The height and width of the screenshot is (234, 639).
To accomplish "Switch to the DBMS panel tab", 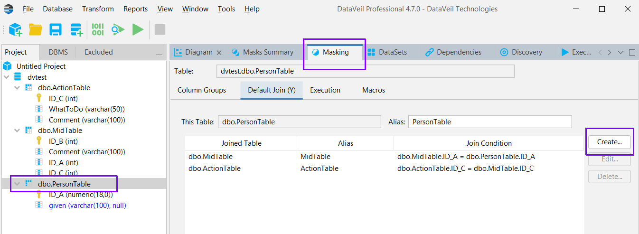I will coord(58,52).
